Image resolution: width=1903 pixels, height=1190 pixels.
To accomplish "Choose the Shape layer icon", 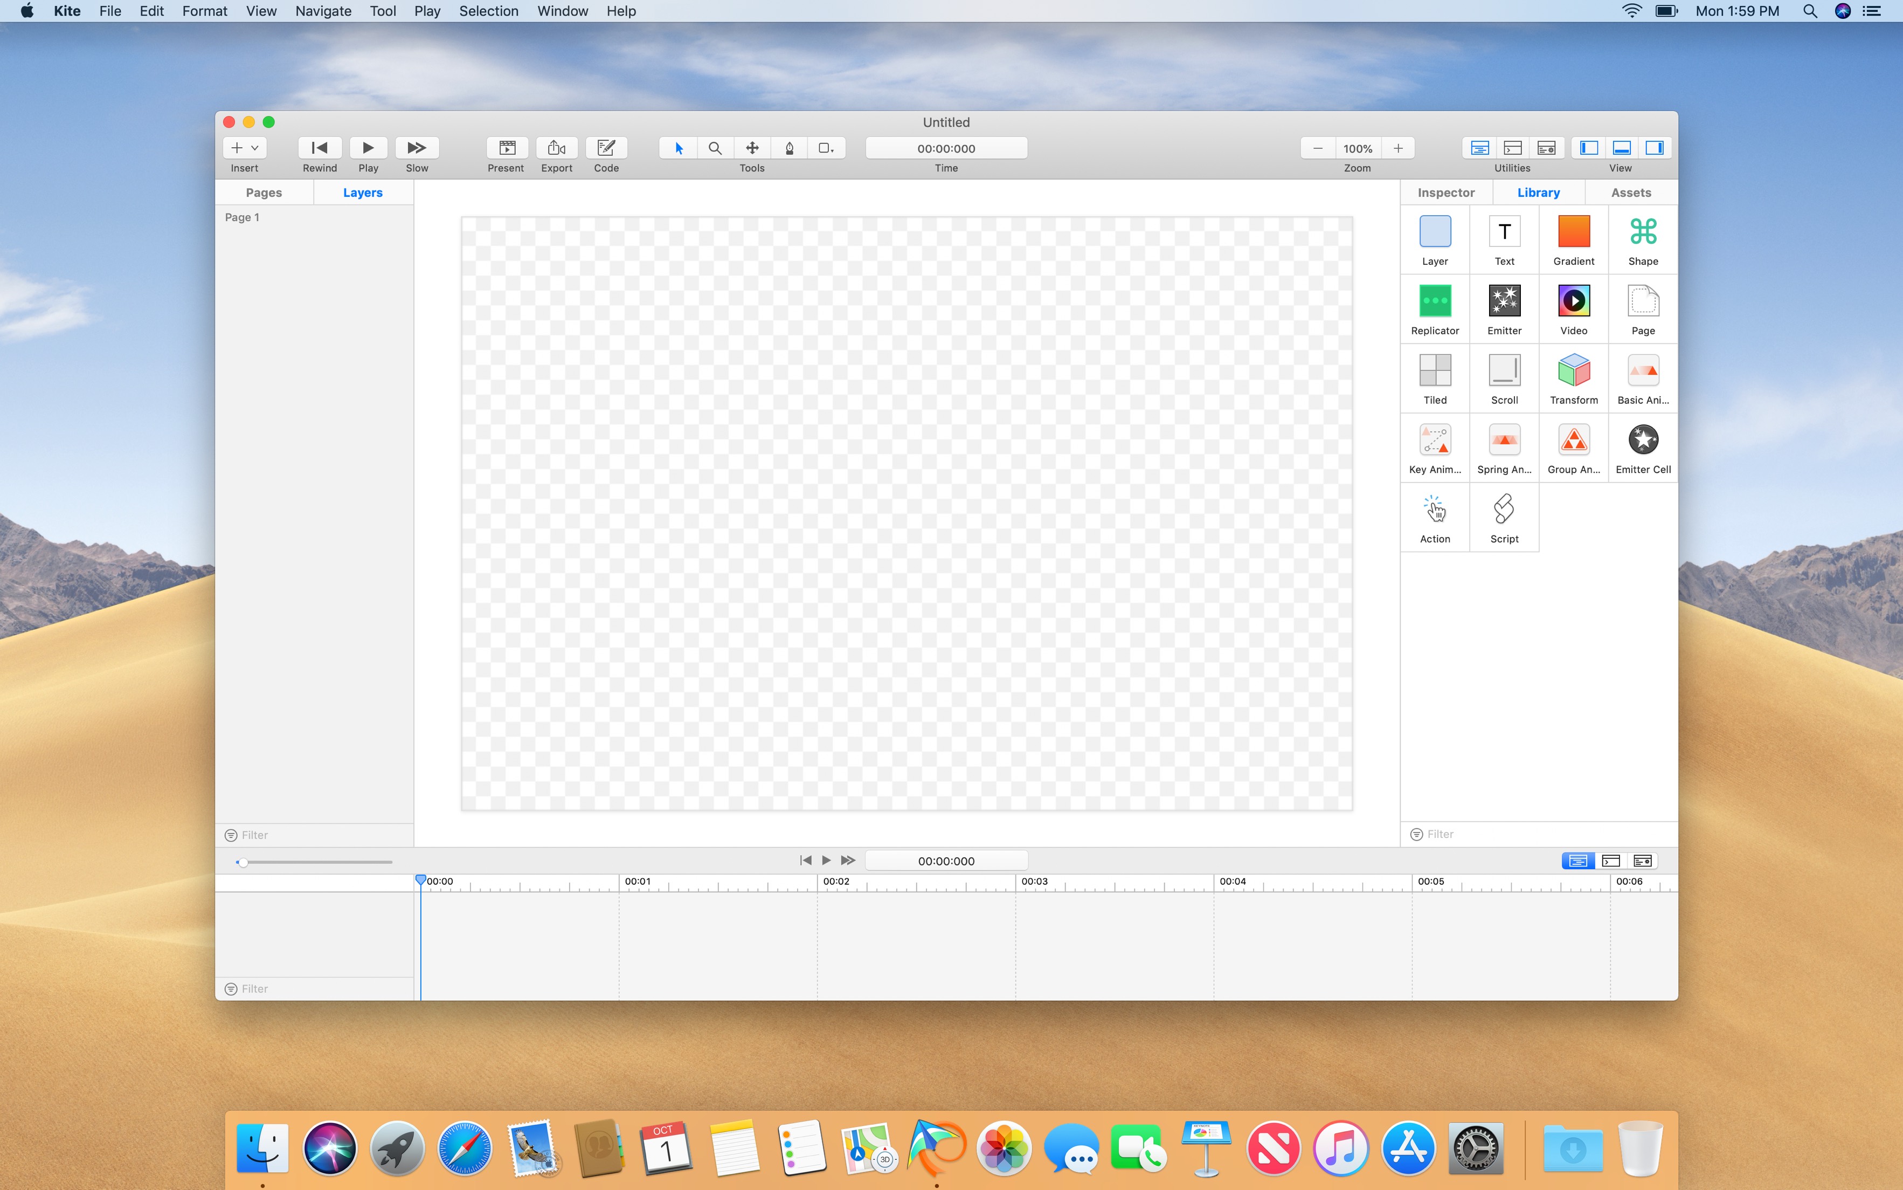I will point(1643,240).
